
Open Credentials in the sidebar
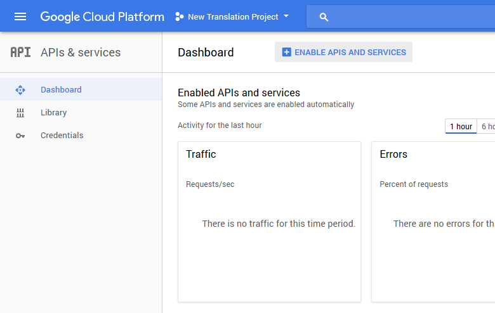pos(81,135)
